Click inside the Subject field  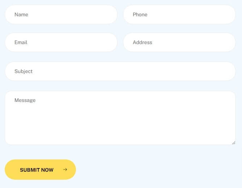(120, 71)
